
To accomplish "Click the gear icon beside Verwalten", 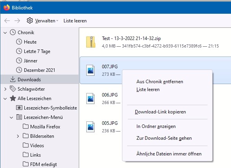I will 30,20.
